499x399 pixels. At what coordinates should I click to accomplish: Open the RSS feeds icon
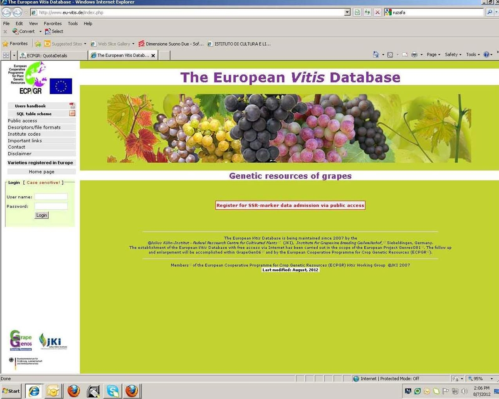point(390,54)
